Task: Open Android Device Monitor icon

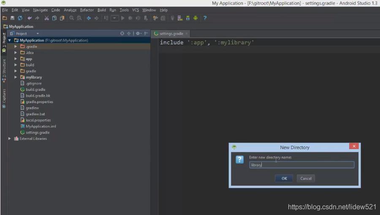Action: pyautogui.click(x=195, y=18)
